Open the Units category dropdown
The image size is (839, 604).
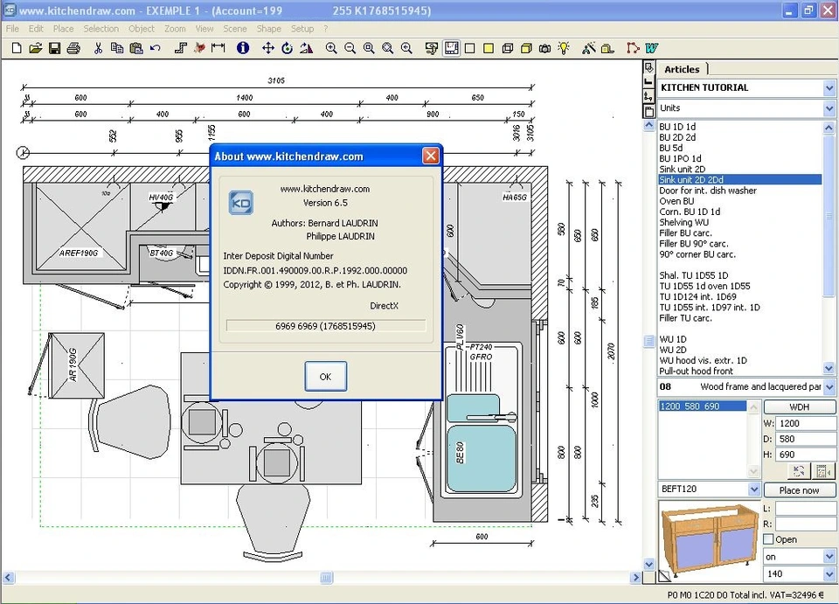click(829, 108)
